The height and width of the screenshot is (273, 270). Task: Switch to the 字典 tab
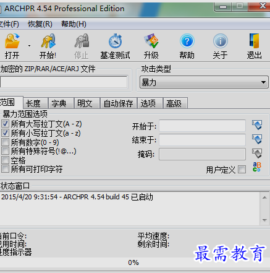[61, 103]
